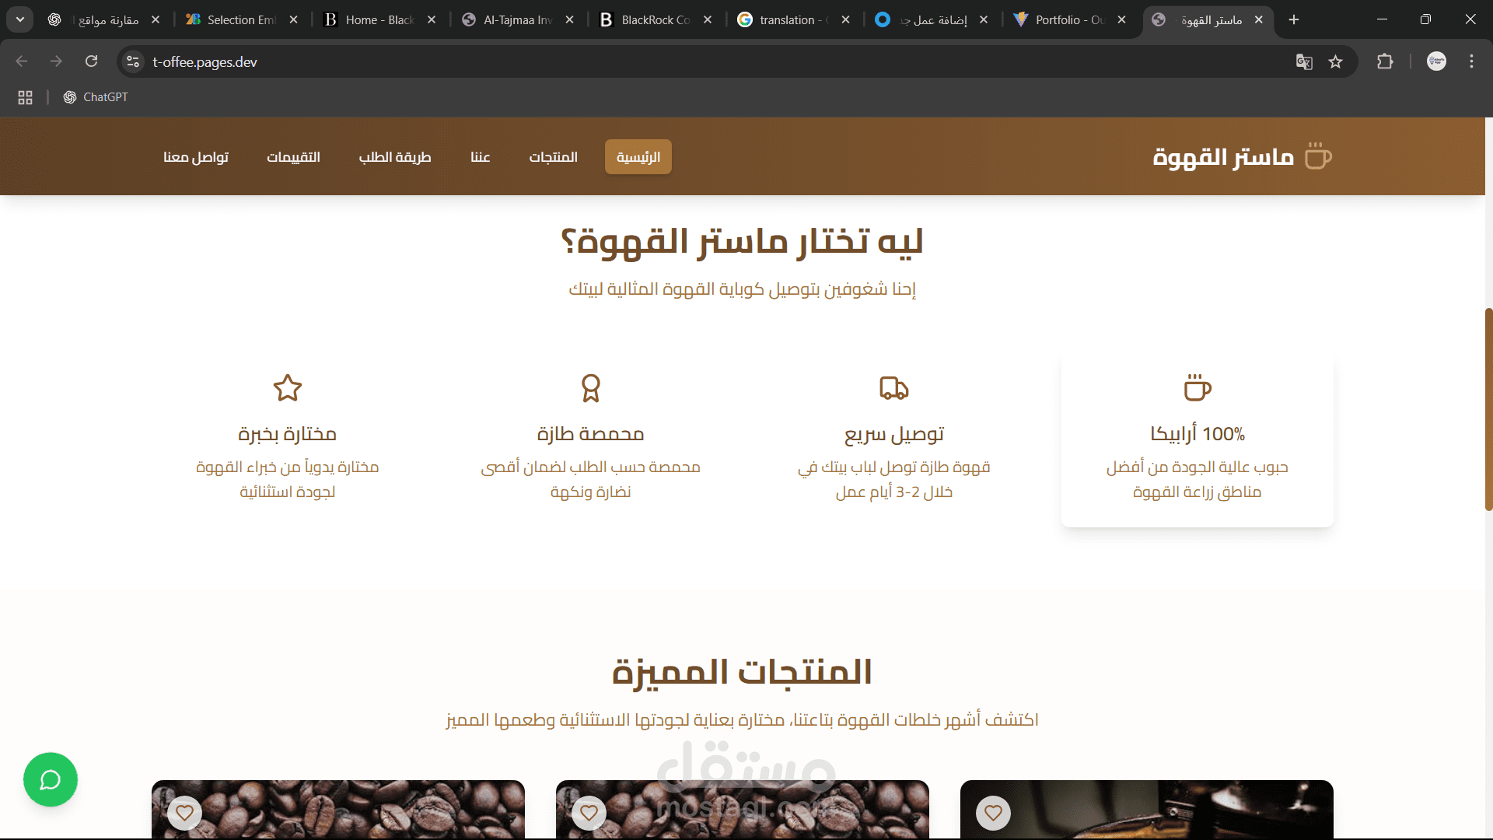The width and height of the screenshot is (1493, 840).
Task: Open طريقة الطلب nav item
Action: click(x=395, y=157)
